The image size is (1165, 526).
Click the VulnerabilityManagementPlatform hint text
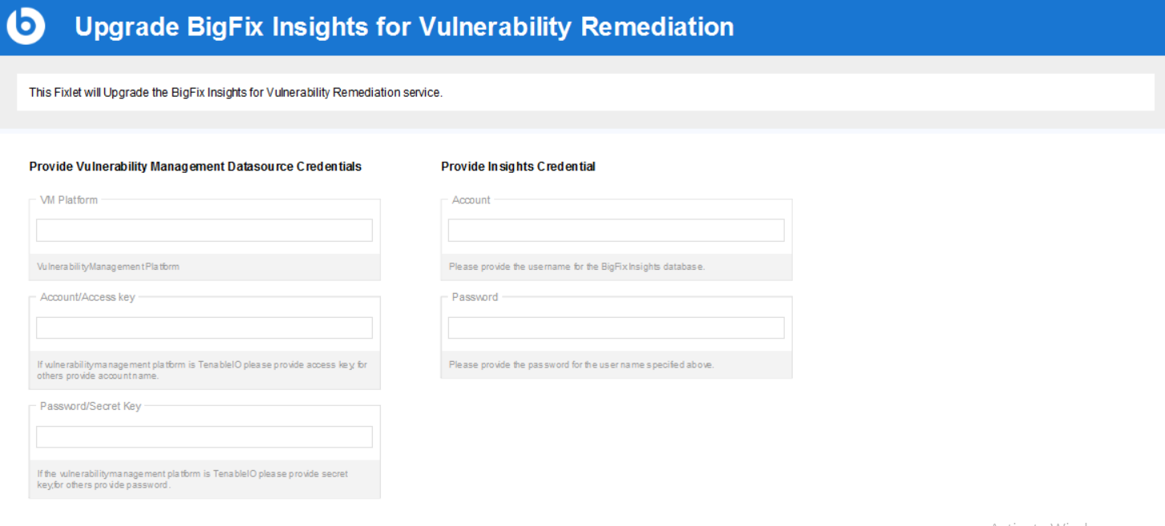click(108, 267)
